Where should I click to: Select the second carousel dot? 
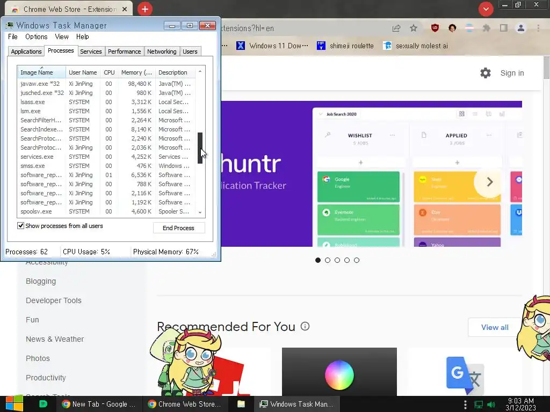coord(328,260)
